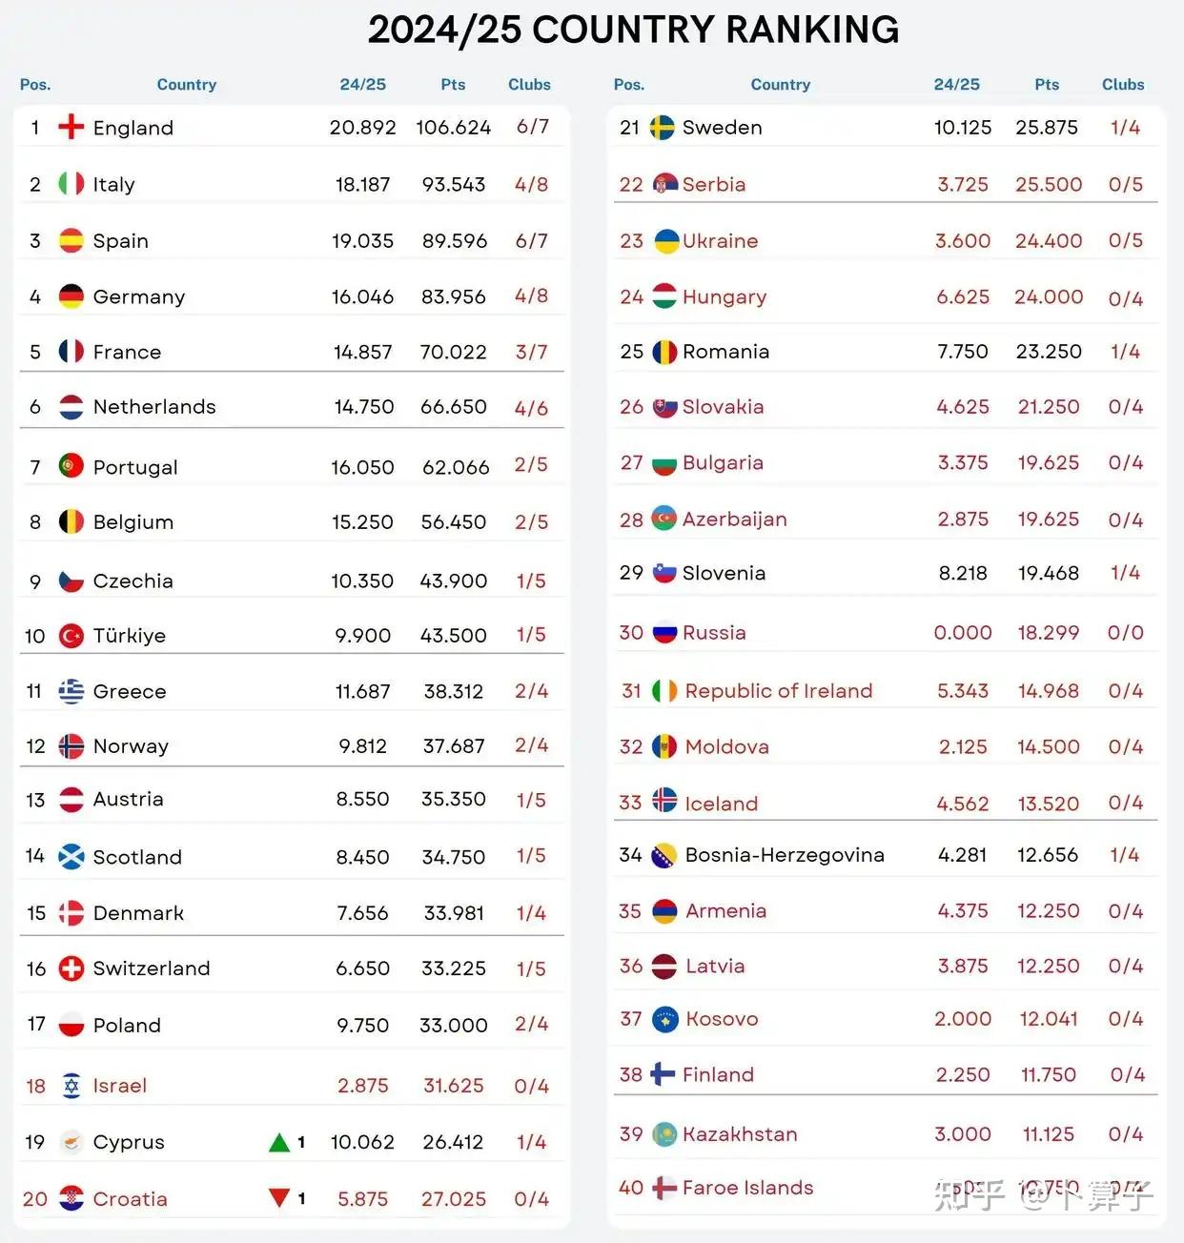1184x1243 pixels.
Task: Click the England flag icon
Action: pyautogui.click(x=71, y=128)
